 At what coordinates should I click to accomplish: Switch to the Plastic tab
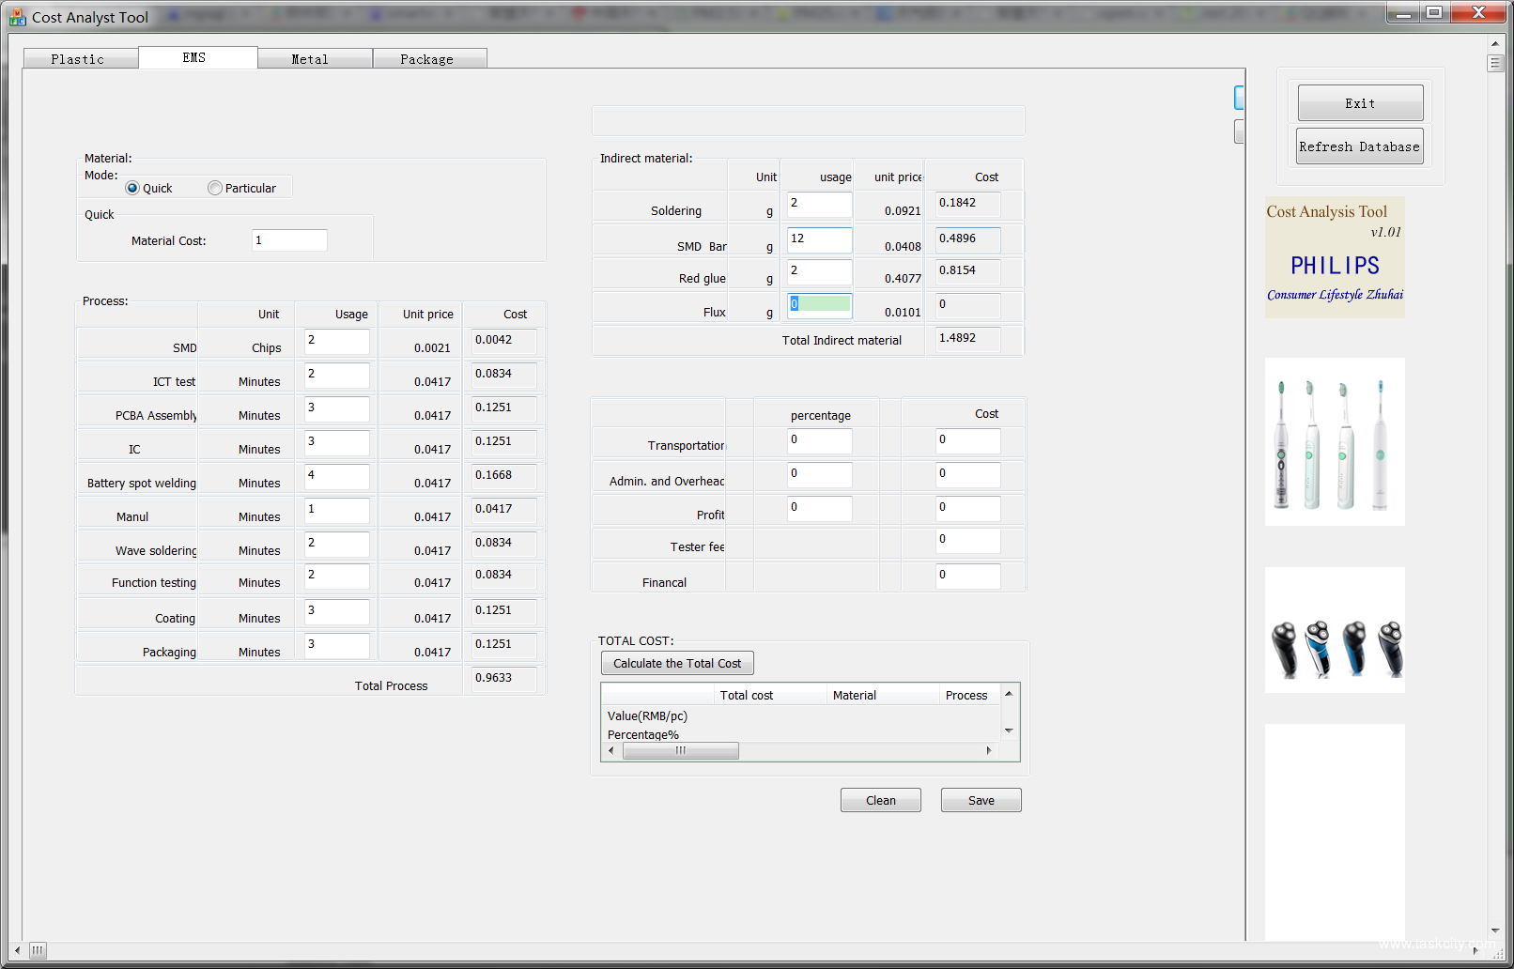click(x=78, y=59)
